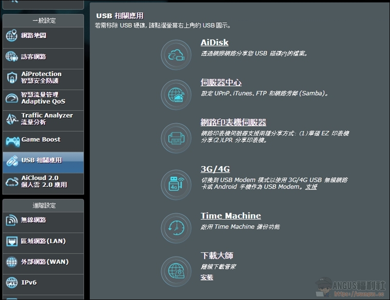This screenshot has width=390, height=300.
Task: Click the Game Boost gamepad icon
Action: pos(12,141)
